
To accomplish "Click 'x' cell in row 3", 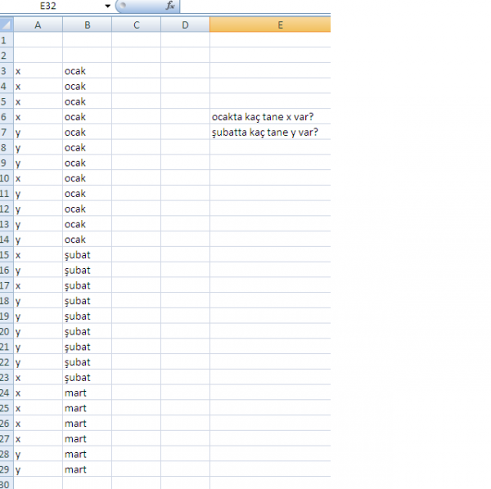I will (38, 70).
